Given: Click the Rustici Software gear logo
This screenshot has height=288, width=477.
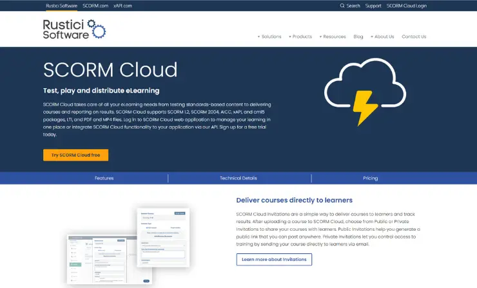Looking at the screenshot, I should (x=74, y=29).
